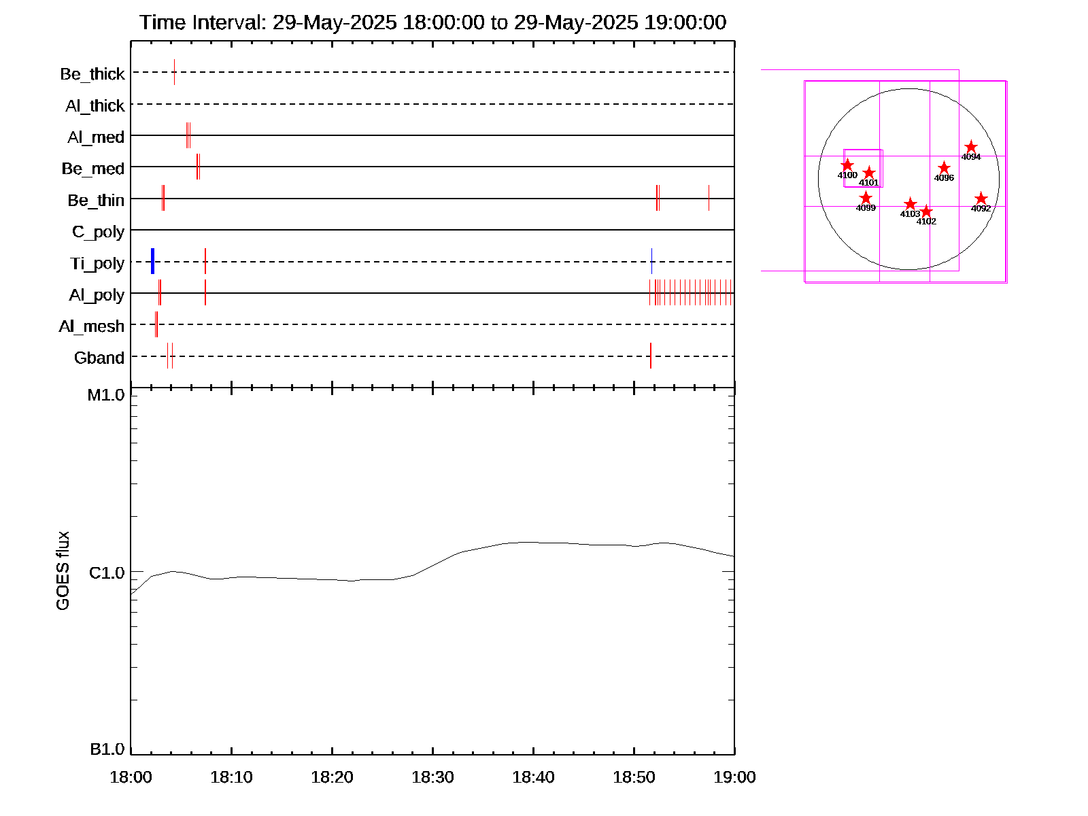Click the GOES flux axis title

coord(63,571)
